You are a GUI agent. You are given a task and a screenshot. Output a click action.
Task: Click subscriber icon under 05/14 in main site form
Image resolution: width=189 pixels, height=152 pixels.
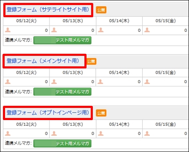(x=100, y=81)
